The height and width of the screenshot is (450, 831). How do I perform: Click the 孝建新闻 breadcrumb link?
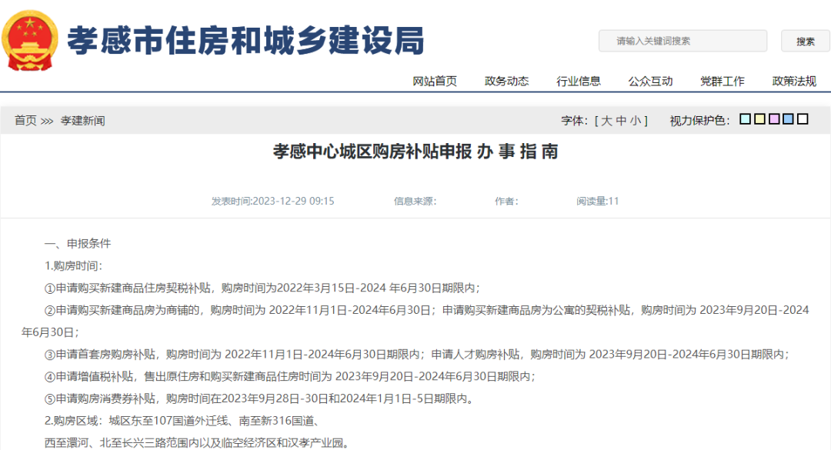coord(82,121)
